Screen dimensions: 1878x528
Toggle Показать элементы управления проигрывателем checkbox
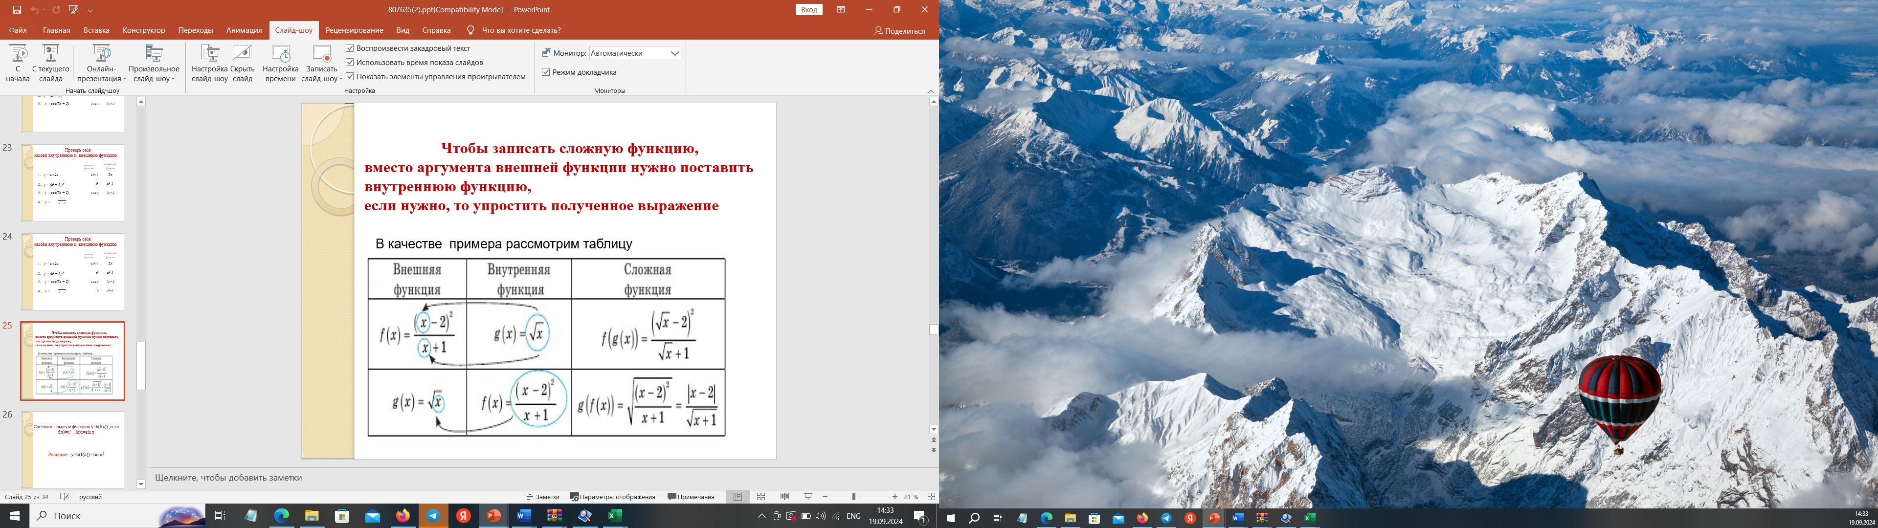pos(350,76)
